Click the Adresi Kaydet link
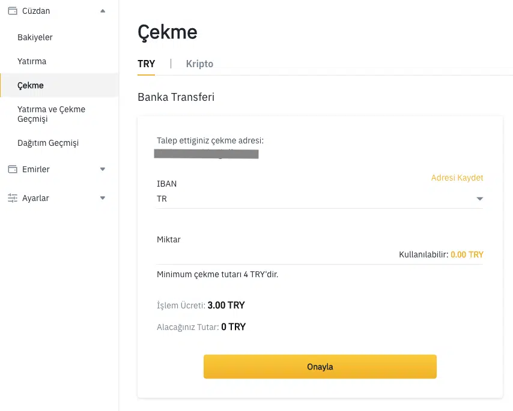 [x=457, y=178]
